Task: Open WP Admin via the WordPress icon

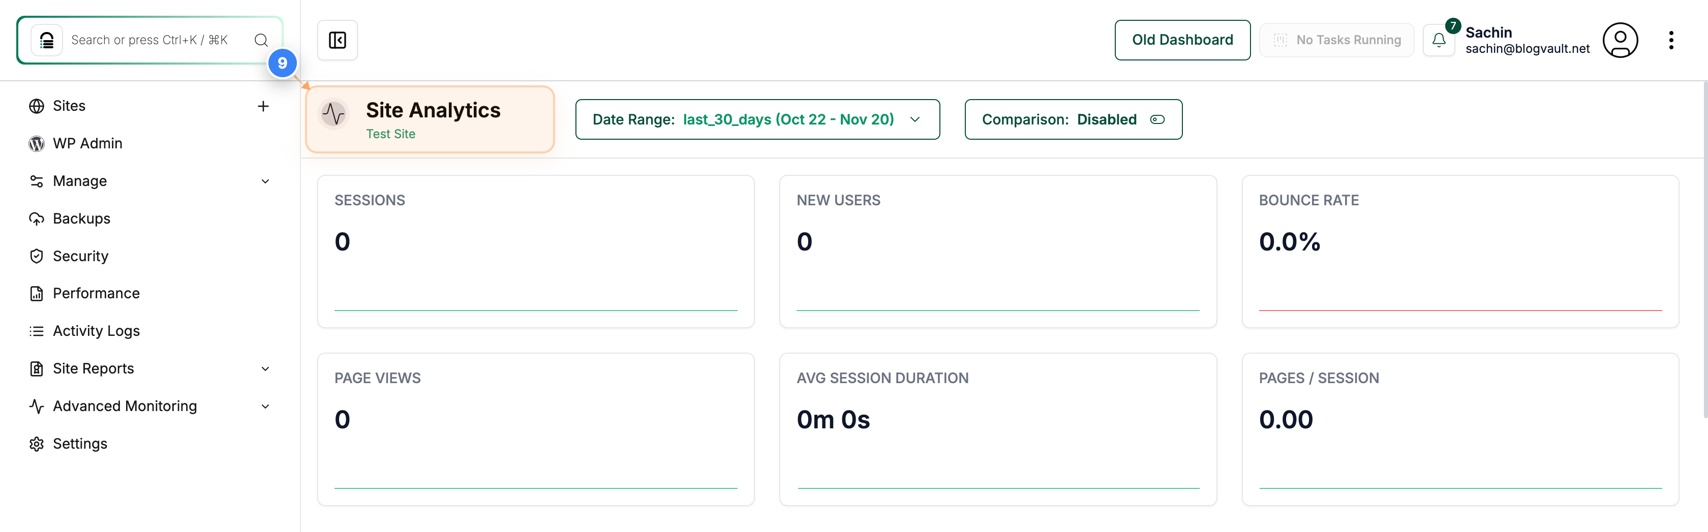Action: 35,143
